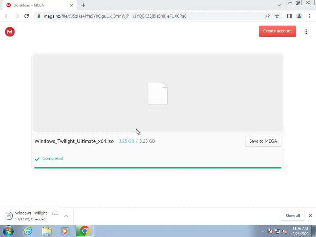This screenshot has height=237, width=316.
Task: Open Windows Explorer folder taskbar icon
Action: click(47, 231)
